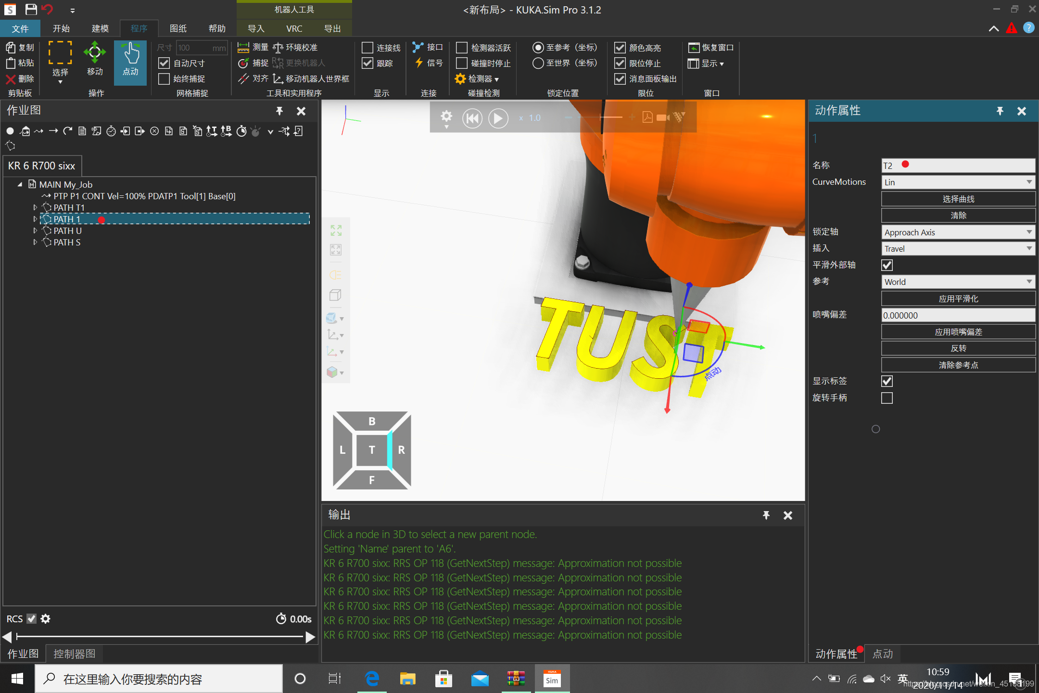
Task: Expand PATH U tree item
Action: pyautogui.click(x=36, y=231)
